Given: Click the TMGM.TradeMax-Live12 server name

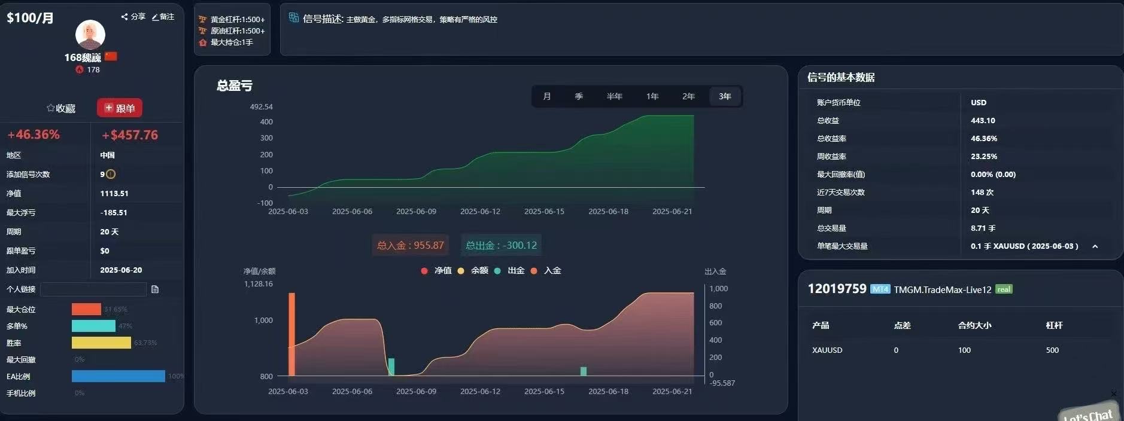Looking at the screenshot, I should [x=943, y=290].
